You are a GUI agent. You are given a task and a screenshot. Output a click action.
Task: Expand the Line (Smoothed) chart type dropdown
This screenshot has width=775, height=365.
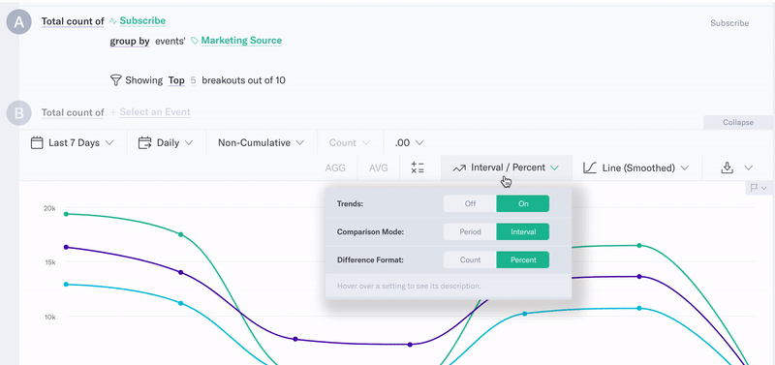tap(637, 167)
